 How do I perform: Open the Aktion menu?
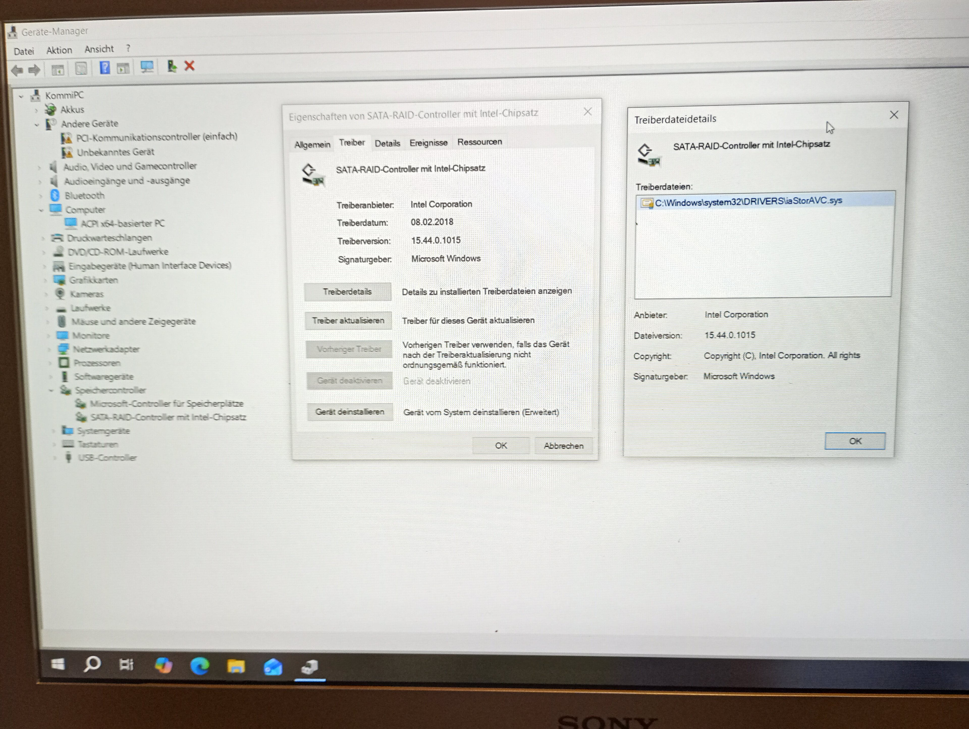(59, 50)
